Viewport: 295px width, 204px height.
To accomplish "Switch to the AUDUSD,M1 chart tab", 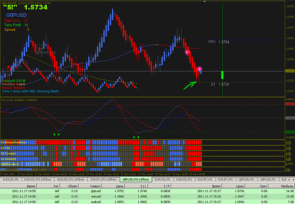I will pyautogui.click(x=10, y=179).
